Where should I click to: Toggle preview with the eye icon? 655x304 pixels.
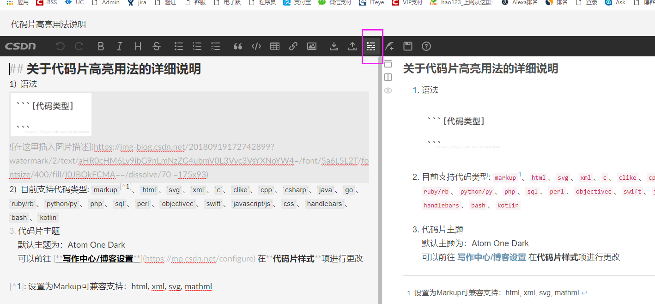(x=388, y=91)
